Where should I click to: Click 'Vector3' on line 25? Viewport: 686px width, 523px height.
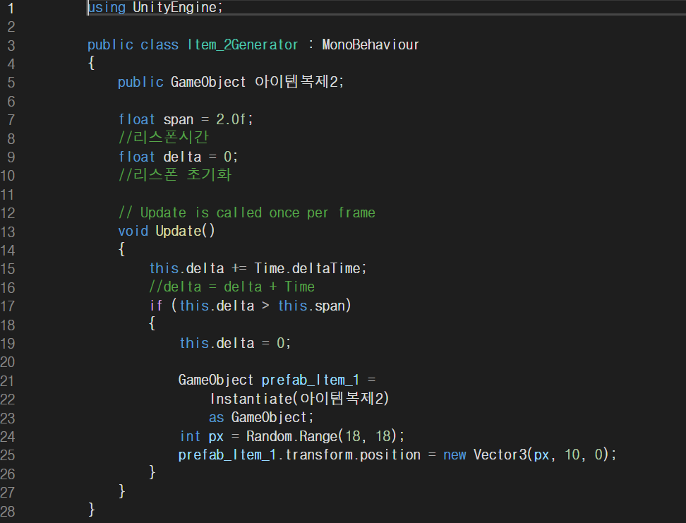(500, 455)
